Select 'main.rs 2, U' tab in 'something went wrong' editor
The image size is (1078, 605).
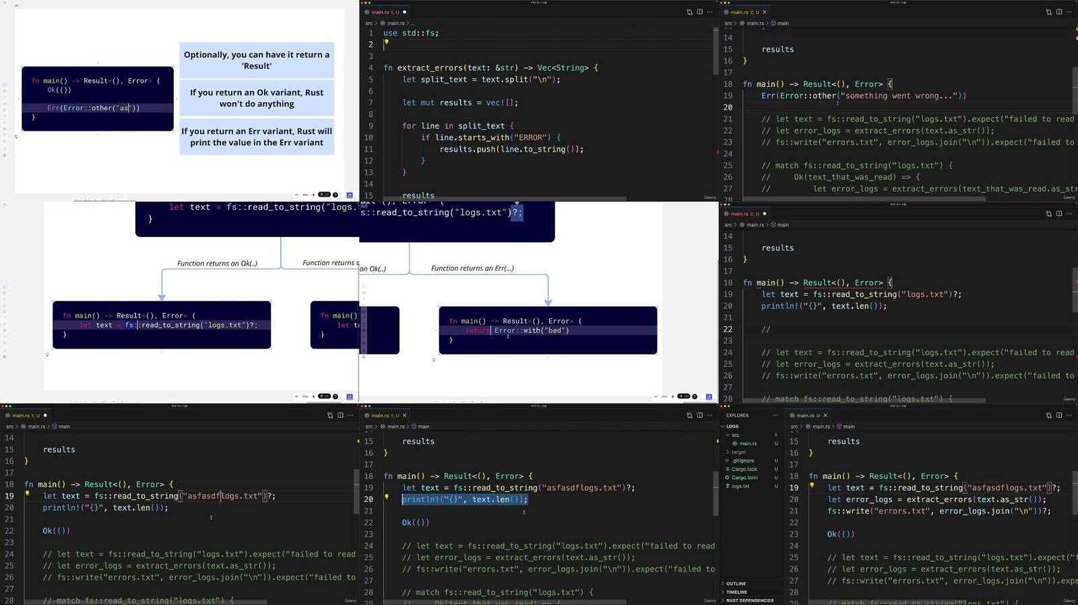point(744,12)
